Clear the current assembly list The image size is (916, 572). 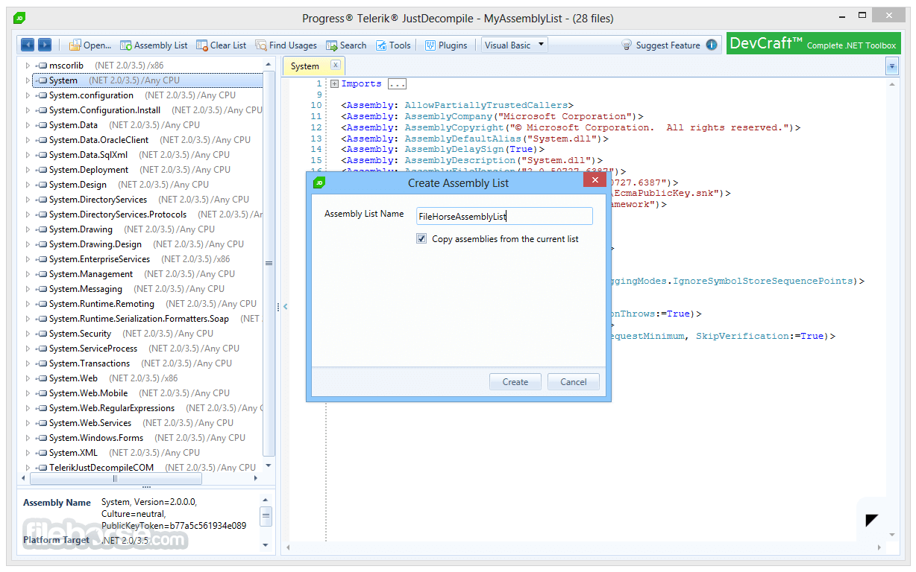tap(221, 45)
